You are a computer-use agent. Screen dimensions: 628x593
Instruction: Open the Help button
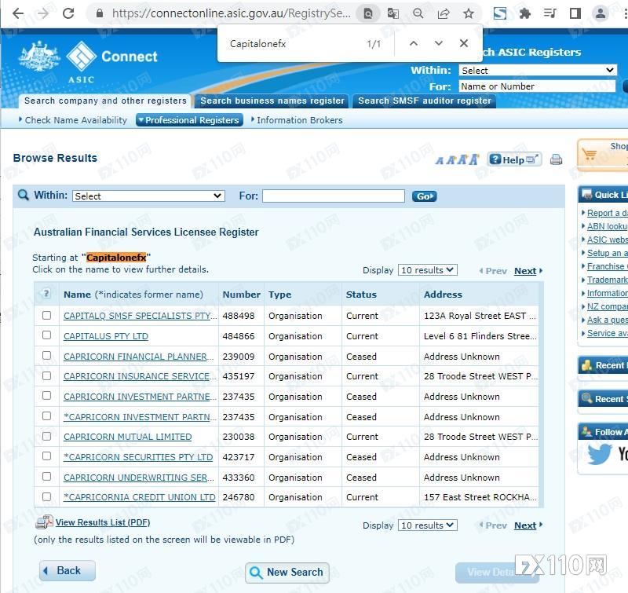tap(514, 159)
